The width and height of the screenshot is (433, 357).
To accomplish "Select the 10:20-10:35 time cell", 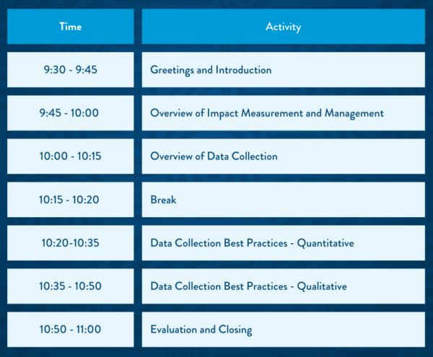I will click(71, 243).
